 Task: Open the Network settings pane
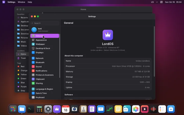[44, 58]
